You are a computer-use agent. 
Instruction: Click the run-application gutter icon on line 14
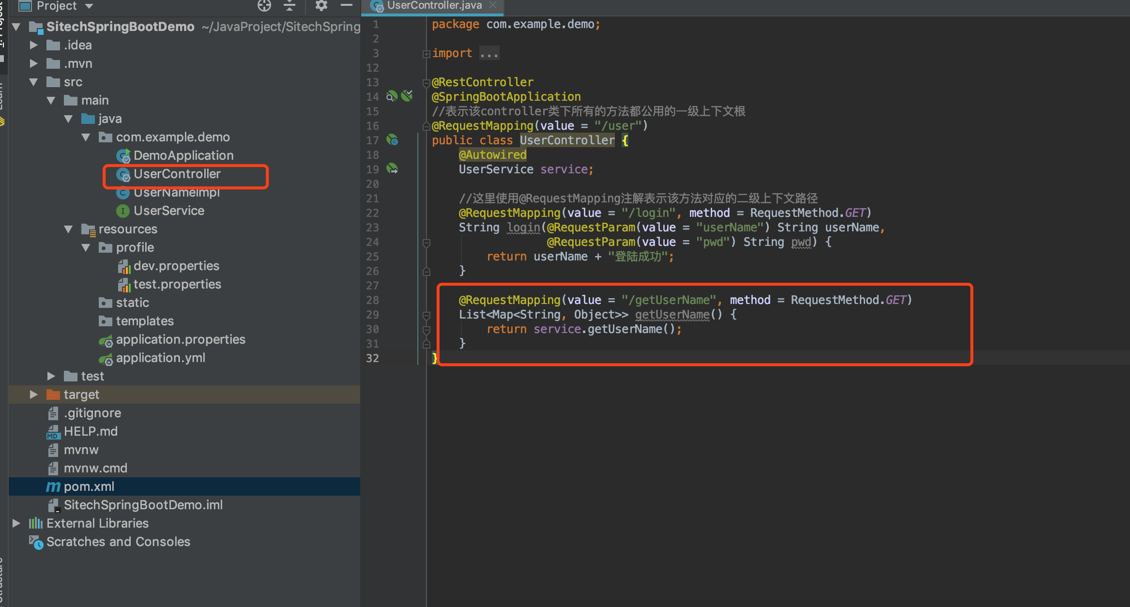(x=407, y=96)
